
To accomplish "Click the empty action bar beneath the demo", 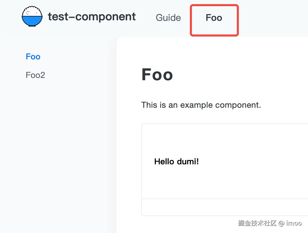I will click(x=224, y=207).
